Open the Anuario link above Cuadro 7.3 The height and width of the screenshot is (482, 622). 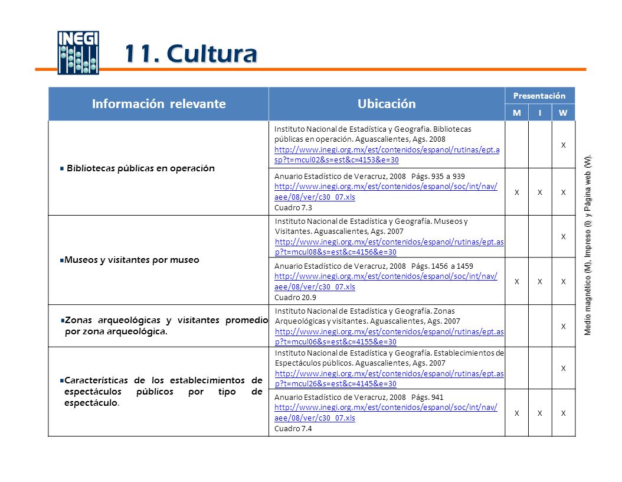click(385, 191)
